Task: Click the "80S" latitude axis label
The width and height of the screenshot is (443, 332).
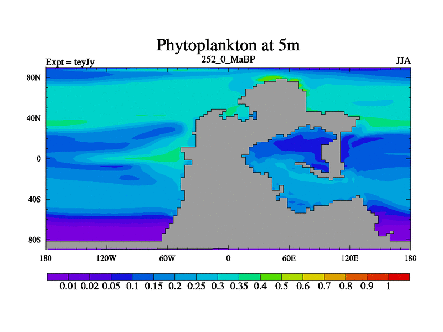Action: [35, 240]
